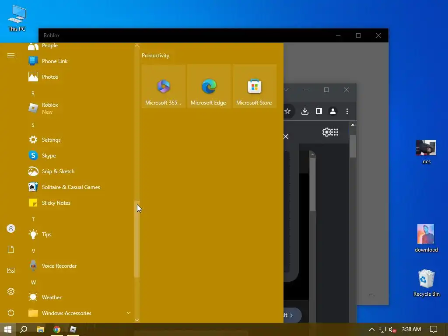Click the Windows Start button

(x=8, y=329)
